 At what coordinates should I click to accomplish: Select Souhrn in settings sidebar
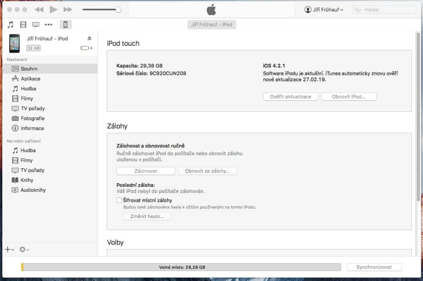click(50, 69)
